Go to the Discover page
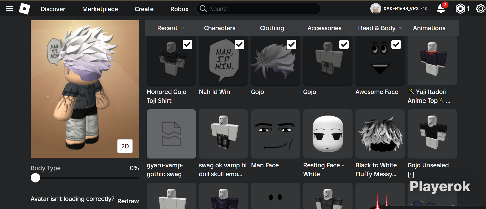Image resolution: width=486 pixels, height=209 pixels. pos(53,9)
